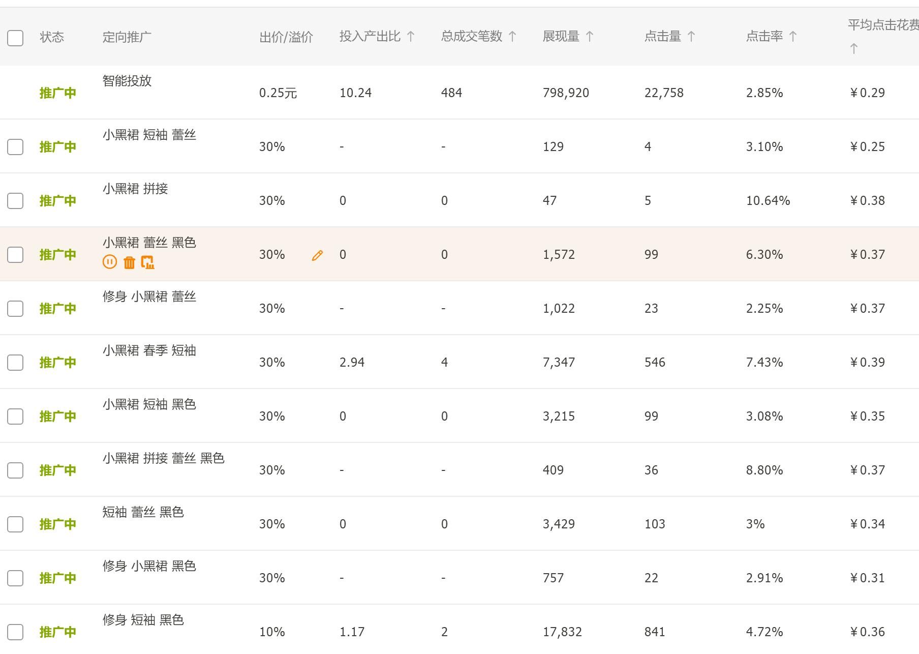Sort by 平均点击花费 arrow
919x654 pixels.
(x=854, y=49)
